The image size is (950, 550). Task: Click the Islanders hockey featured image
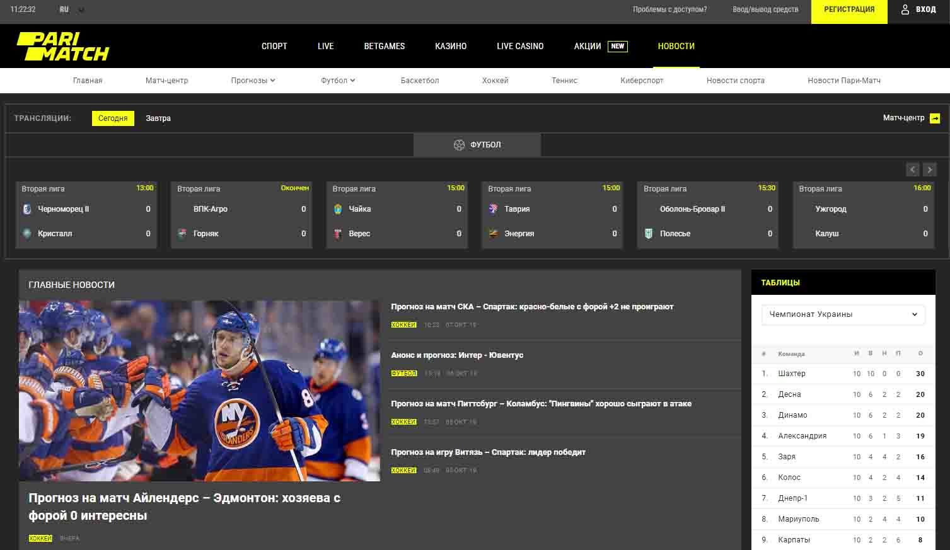[x=199, y=391]
